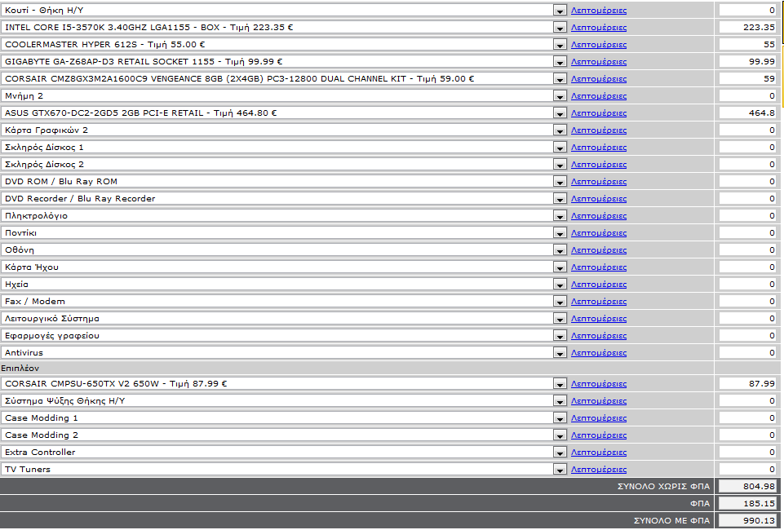Click the Επιπλέον section heading
Screen dimensions: 784x530
point(20,369)
